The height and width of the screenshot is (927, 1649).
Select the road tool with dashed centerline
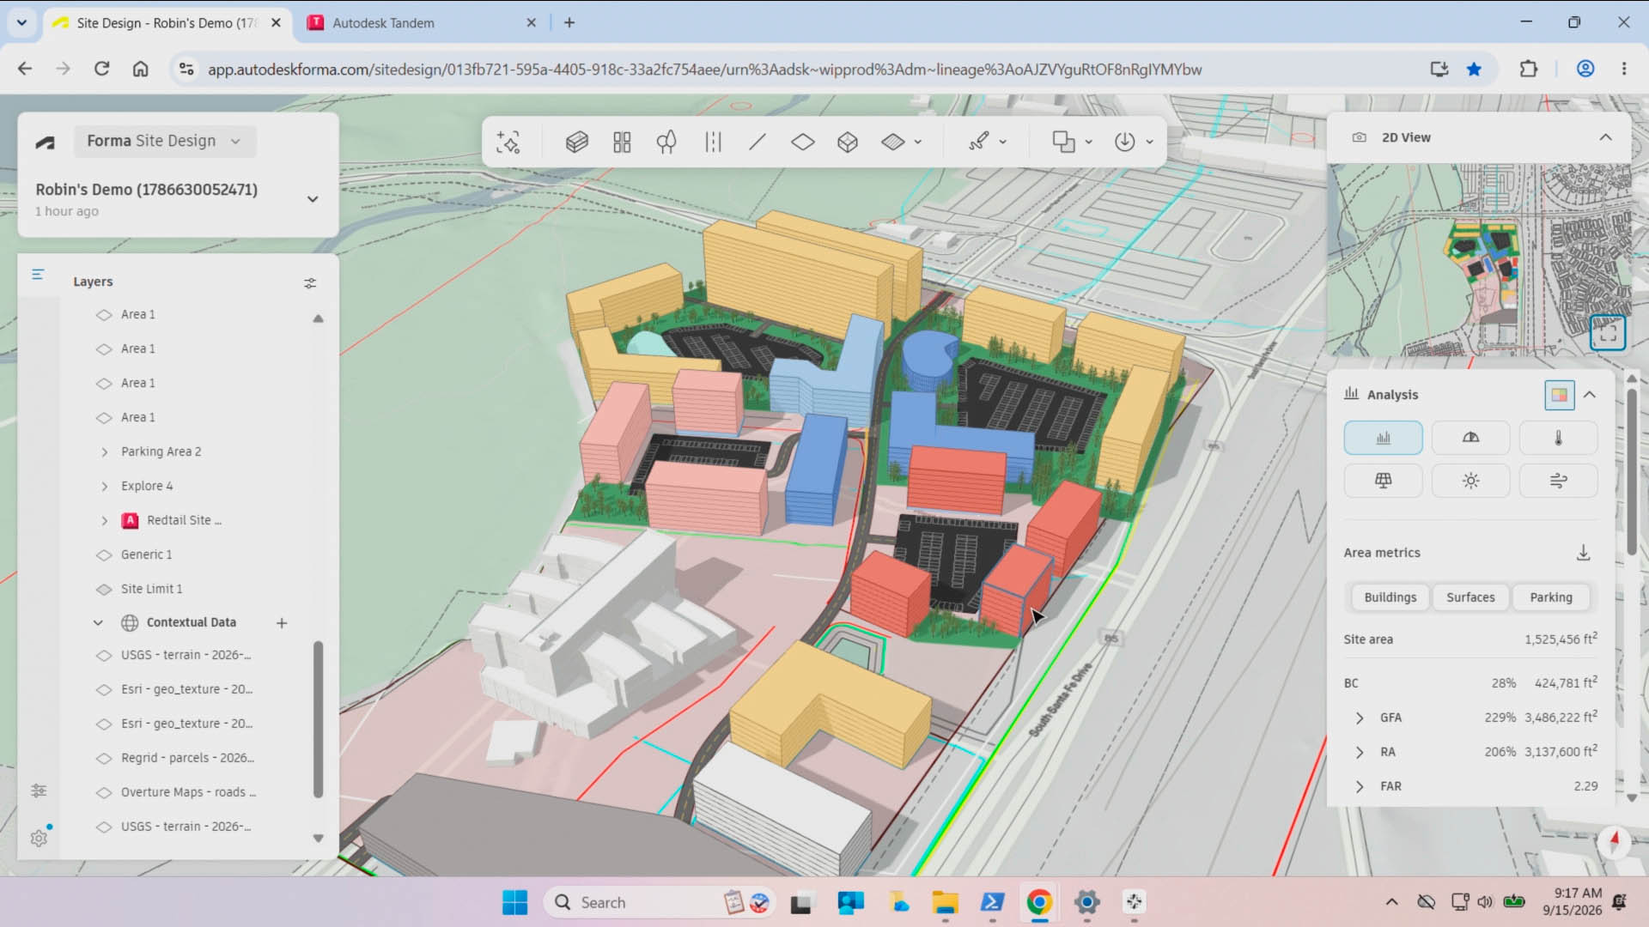[x=713, y=142]
